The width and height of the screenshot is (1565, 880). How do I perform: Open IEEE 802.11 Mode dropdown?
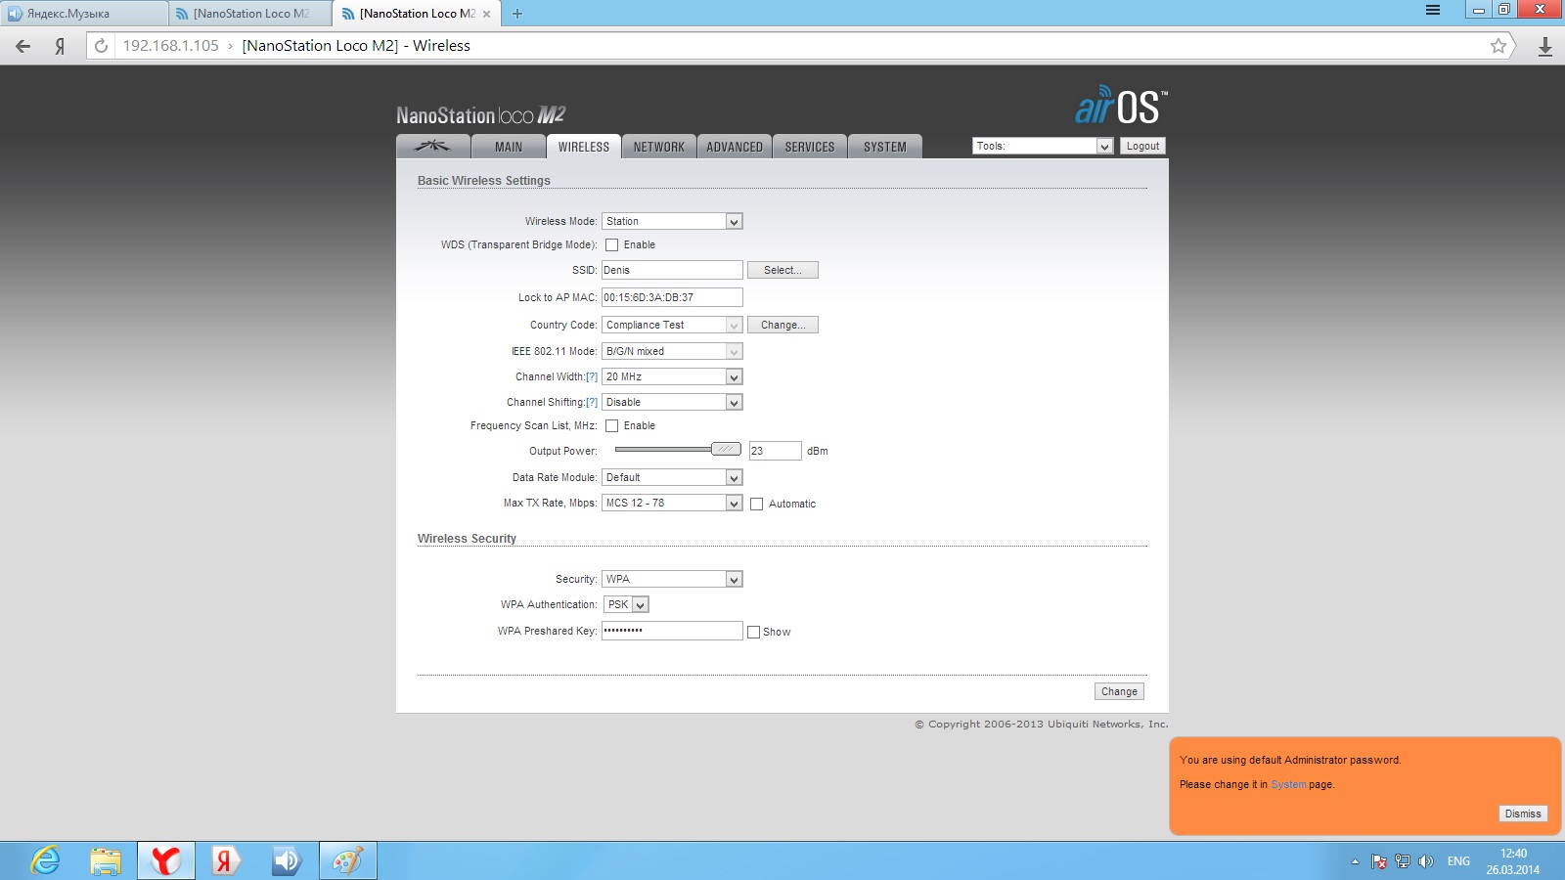point(672,352)
